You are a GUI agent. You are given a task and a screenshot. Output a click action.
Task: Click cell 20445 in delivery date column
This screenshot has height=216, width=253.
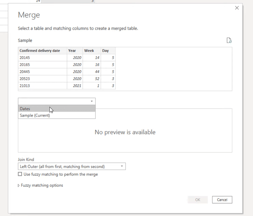coord(43,72)
